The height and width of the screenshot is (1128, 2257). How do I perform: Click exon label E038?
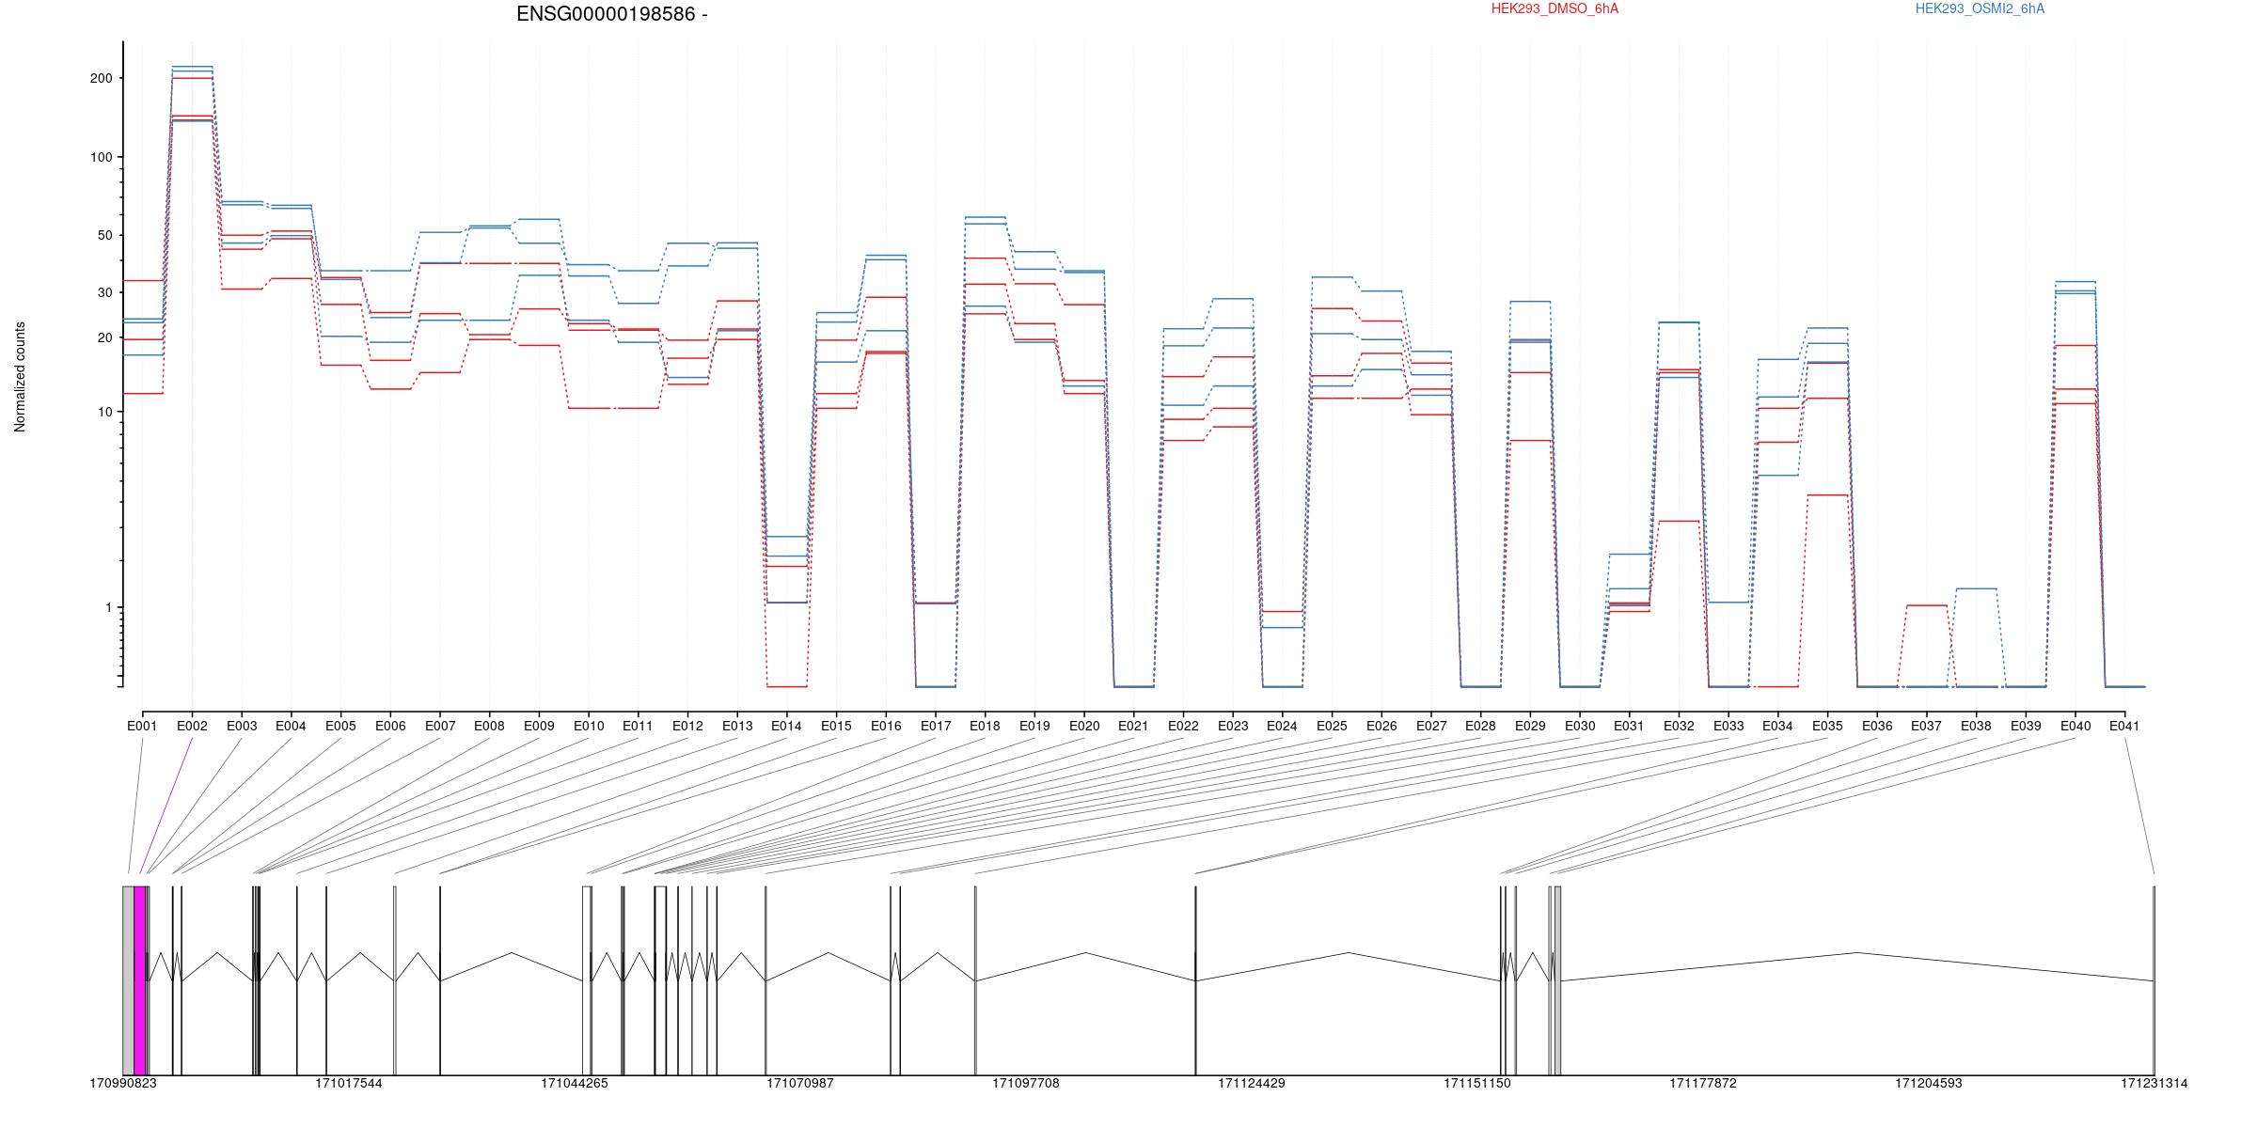[1976, 727]
